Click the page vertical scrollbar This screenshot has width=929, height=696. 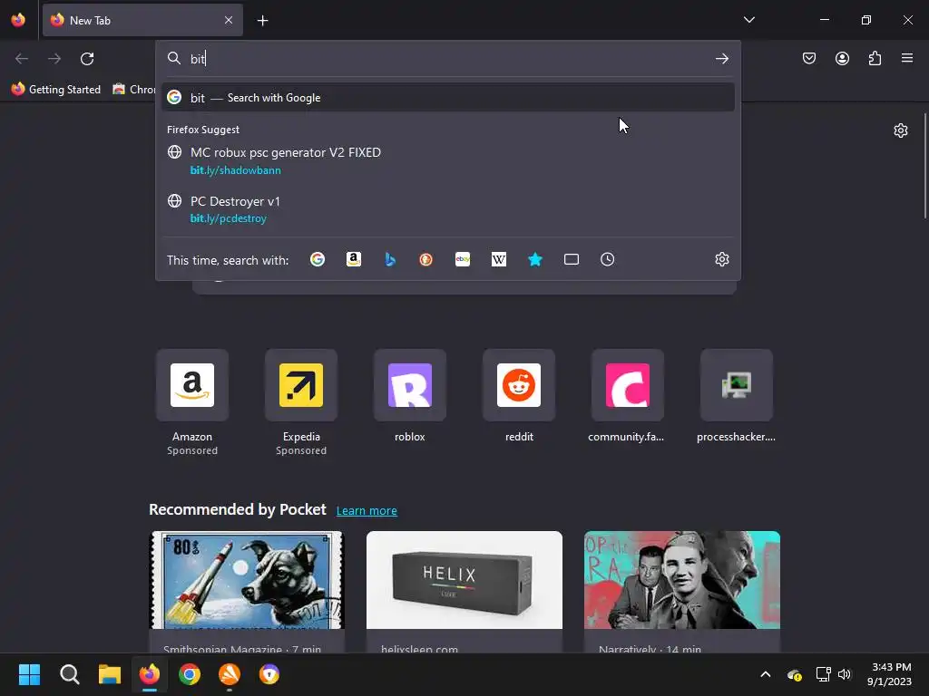click(x=924, y=167)
